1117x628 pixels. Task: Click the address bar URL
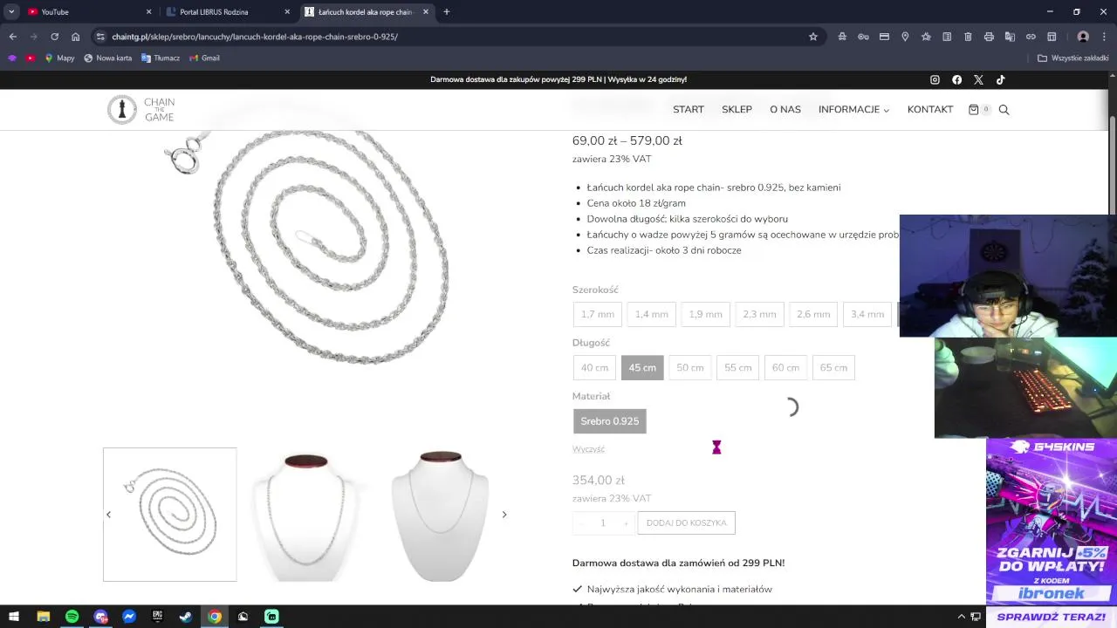(x=255, y=37)
